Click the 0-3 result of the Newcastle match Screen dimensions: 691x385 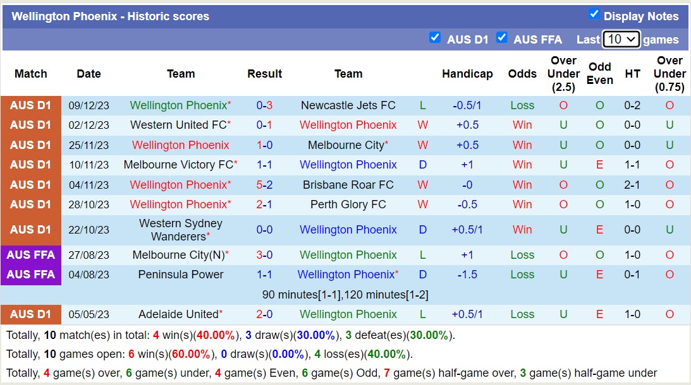pyautogui.click(x=264, y=105)
